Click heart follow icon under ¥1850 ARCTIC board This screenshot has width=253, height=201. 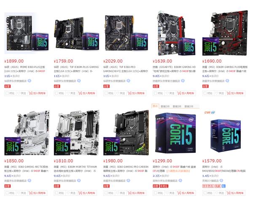tap(19, 193)
